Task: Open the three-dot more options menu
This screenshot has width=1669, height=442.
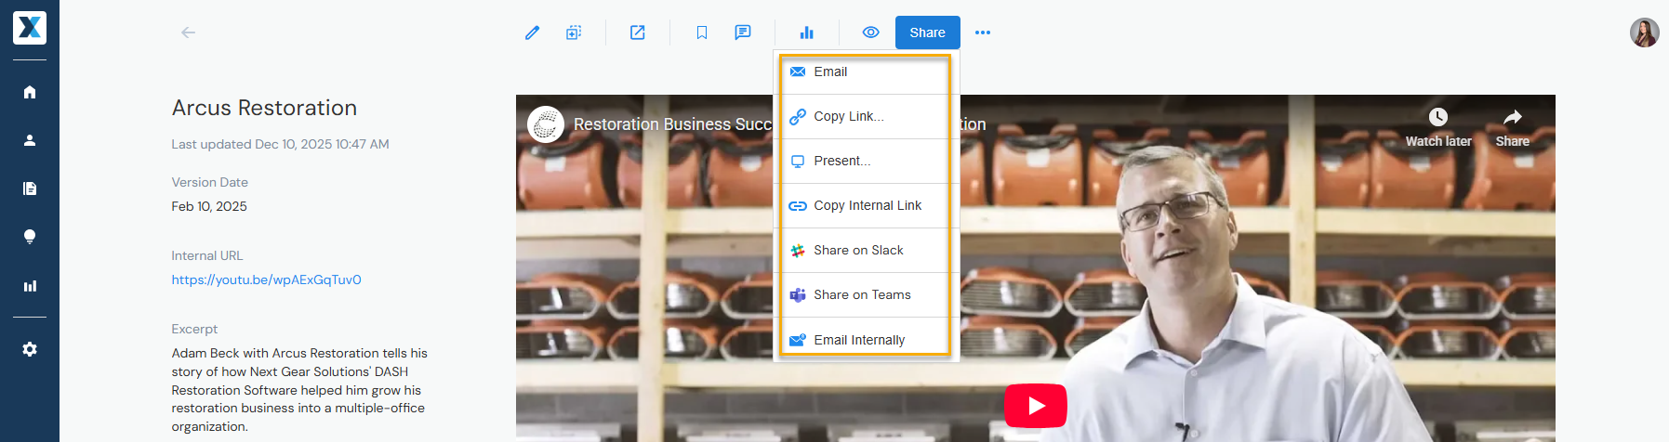Action: pyautogui.click(x=983, y=32)
